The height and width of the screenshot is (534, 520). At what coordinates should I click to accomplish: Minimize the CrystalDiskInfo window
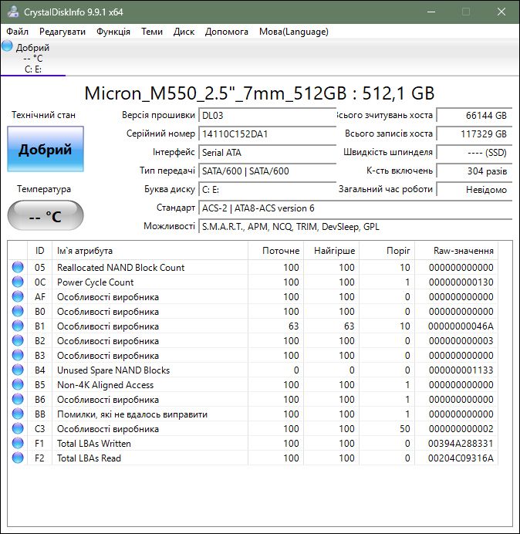click(431, 12)
